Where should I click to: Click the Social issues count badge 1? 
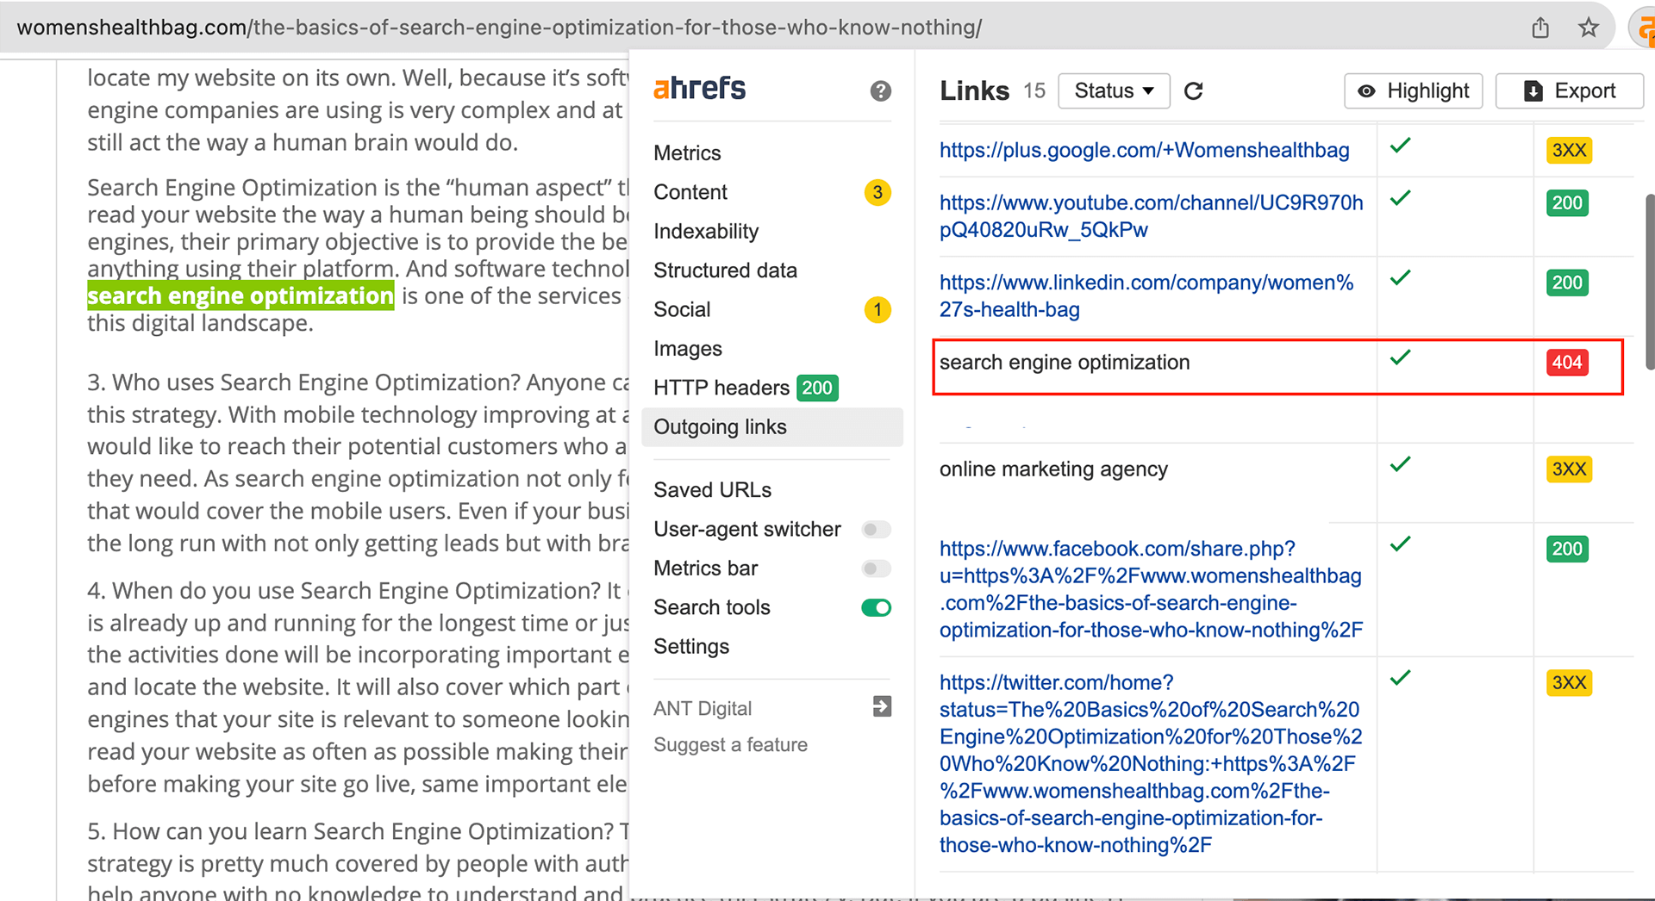(x=877, y=309)
